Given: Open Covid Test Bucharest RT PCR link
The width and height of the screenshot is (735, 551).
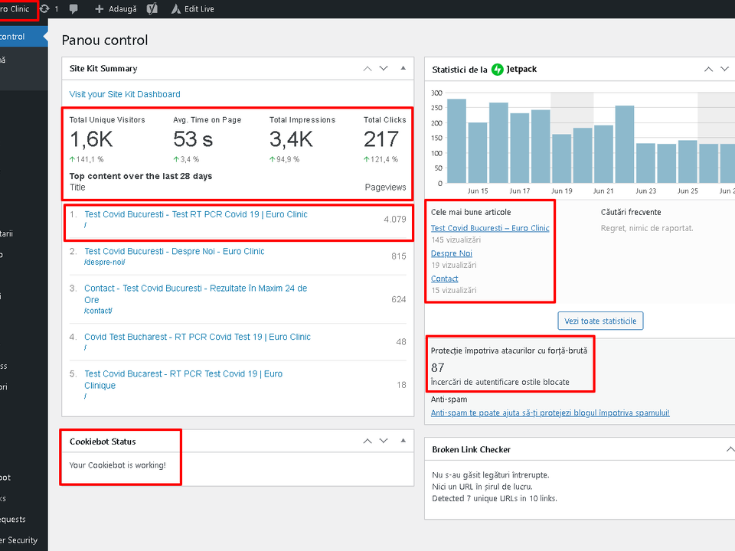Looking at the screenshot, I should click(x=198, y=337).
